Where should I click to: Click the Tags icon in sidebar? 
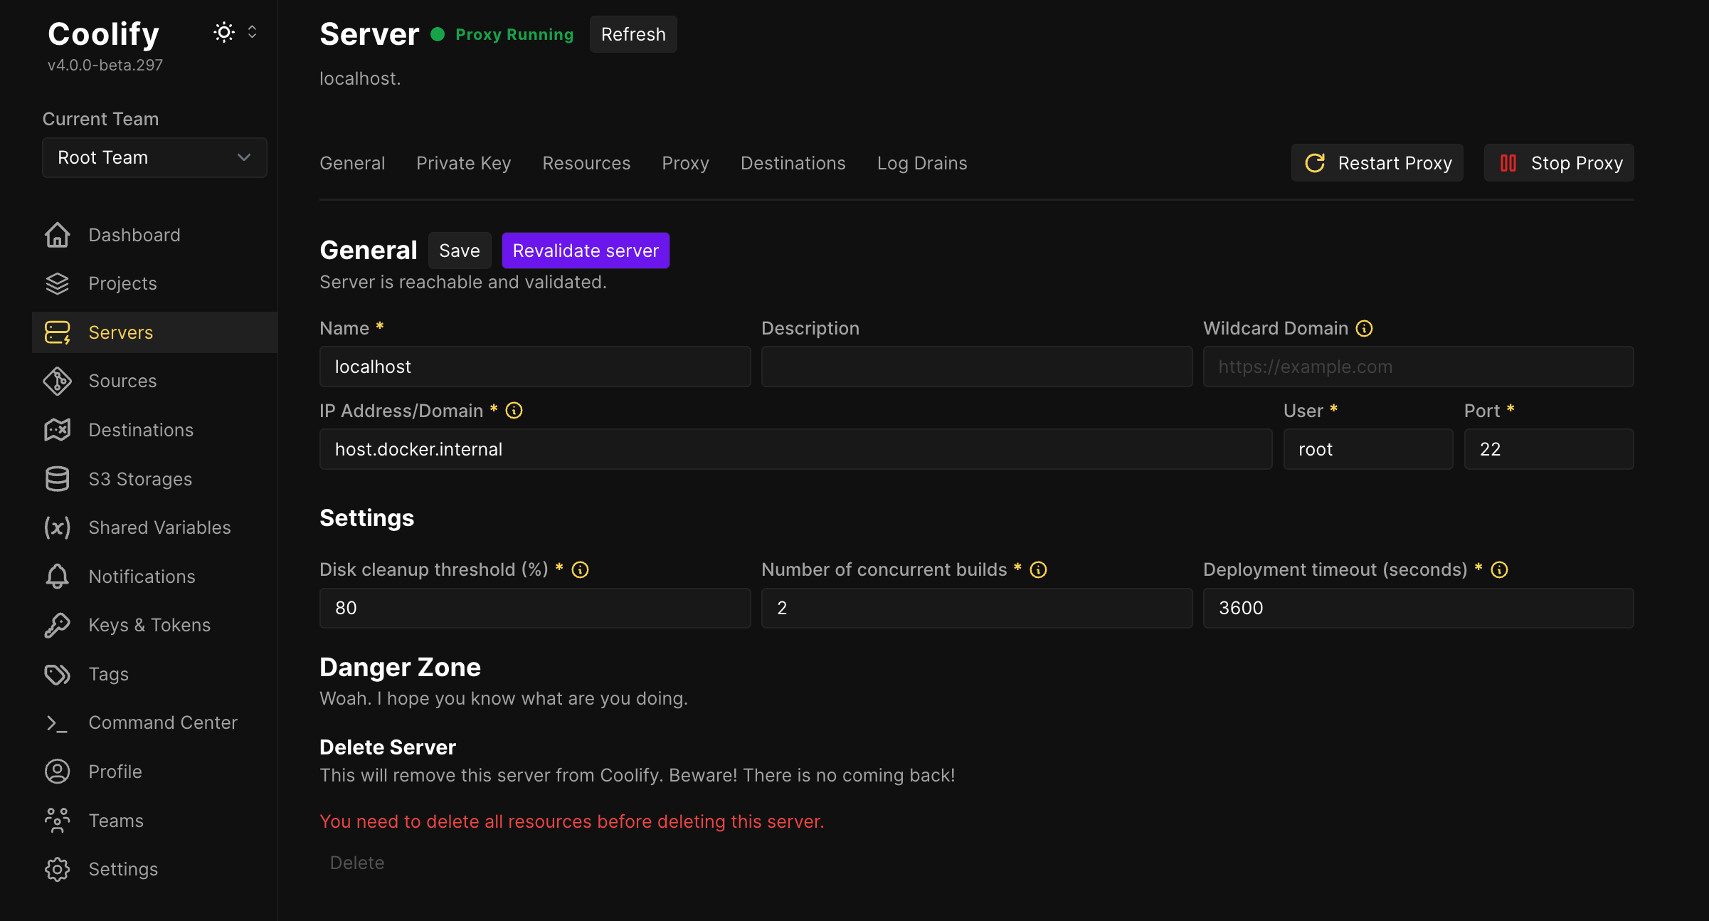coord(58,674)
